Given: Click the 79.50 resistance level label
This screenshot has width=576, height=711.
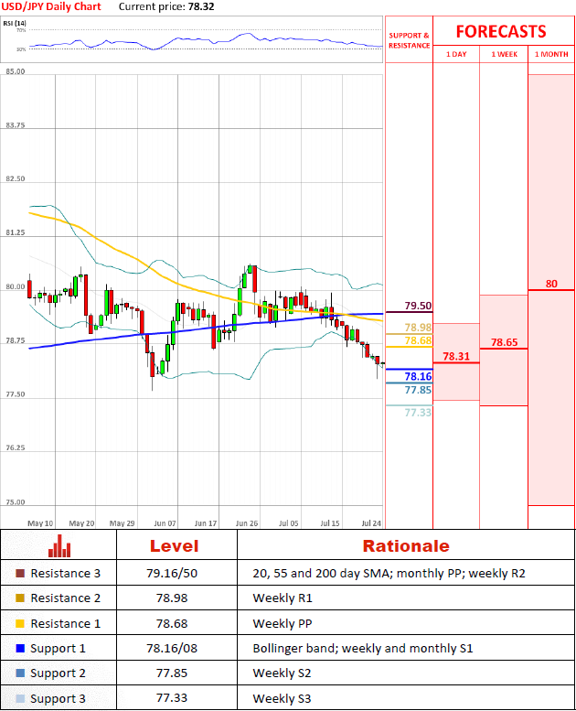Looking at the screenshot, I should pyautogui.click(x=418, y=306).
